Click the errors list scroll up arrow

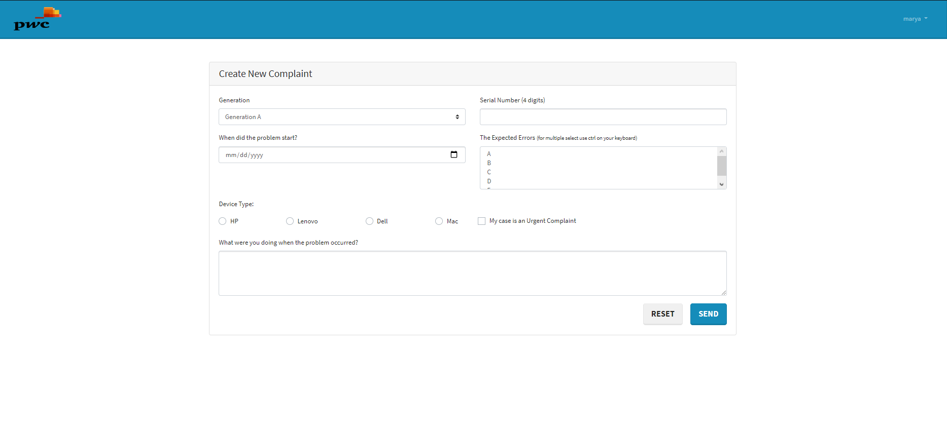tap(722, 151)
